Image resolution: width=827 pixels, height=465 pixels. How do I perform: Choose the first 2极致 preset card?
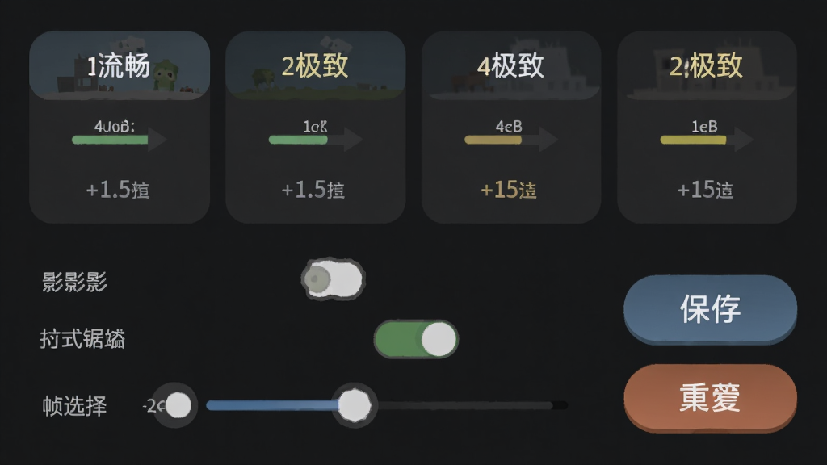tap(316, 127)
